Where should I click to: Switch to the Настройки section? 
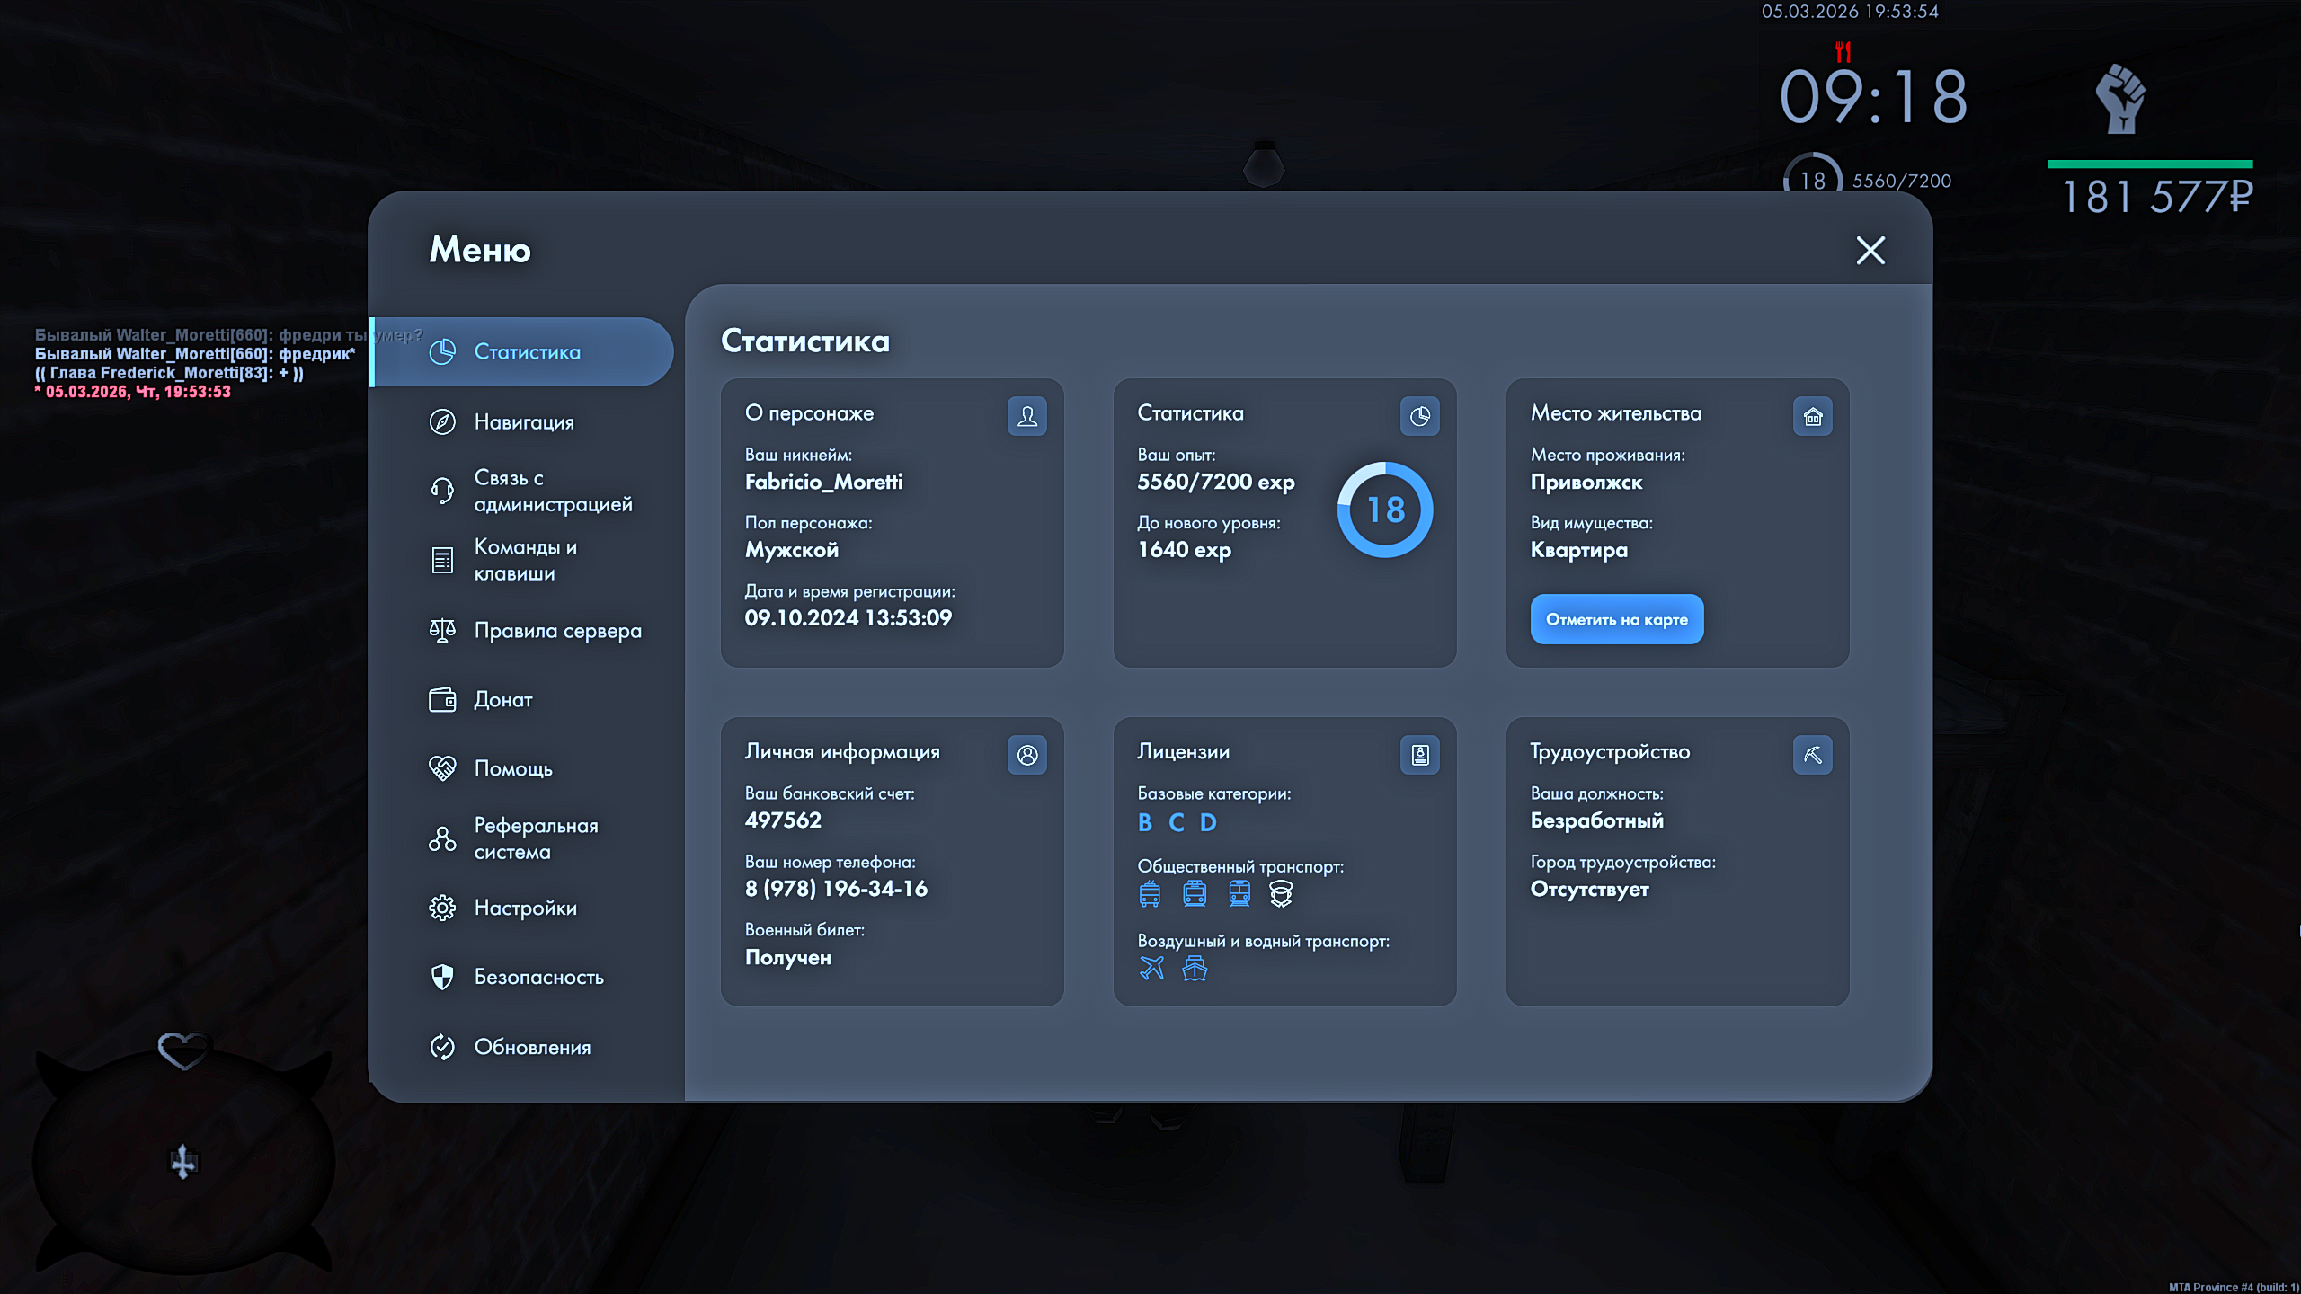[x=525, y=908]
